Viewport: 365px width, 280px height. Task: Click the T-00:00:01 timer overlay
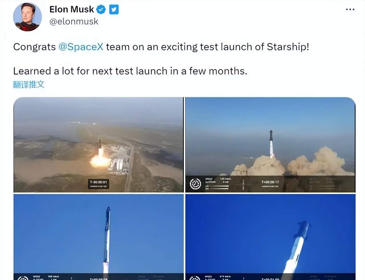coord(98,182)
